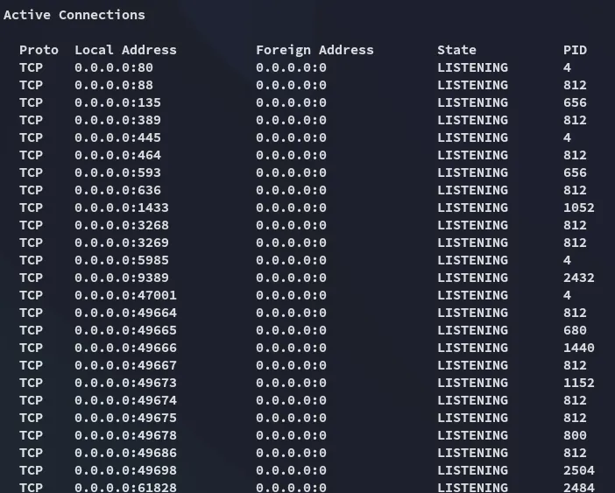Viewport: 615px width, 493px height.
Task: Click the PID value 1440
Action: click(x=578, y=348)
